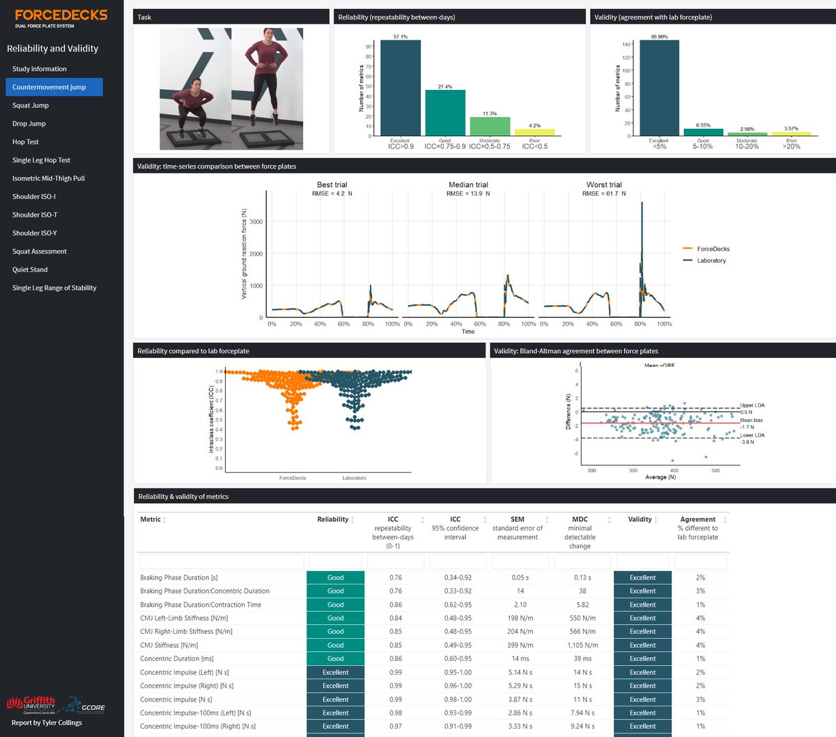Select Shoulder ISO-Y test
This screenshot has height=737, width=836.
click(35, 233)
